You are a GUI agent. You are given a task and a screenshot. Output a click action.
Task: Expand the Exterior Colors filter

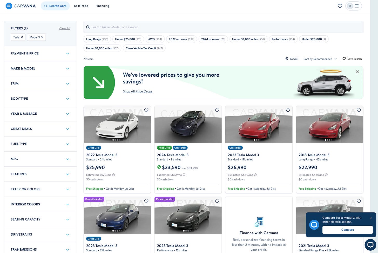click(x=40, y=189)
